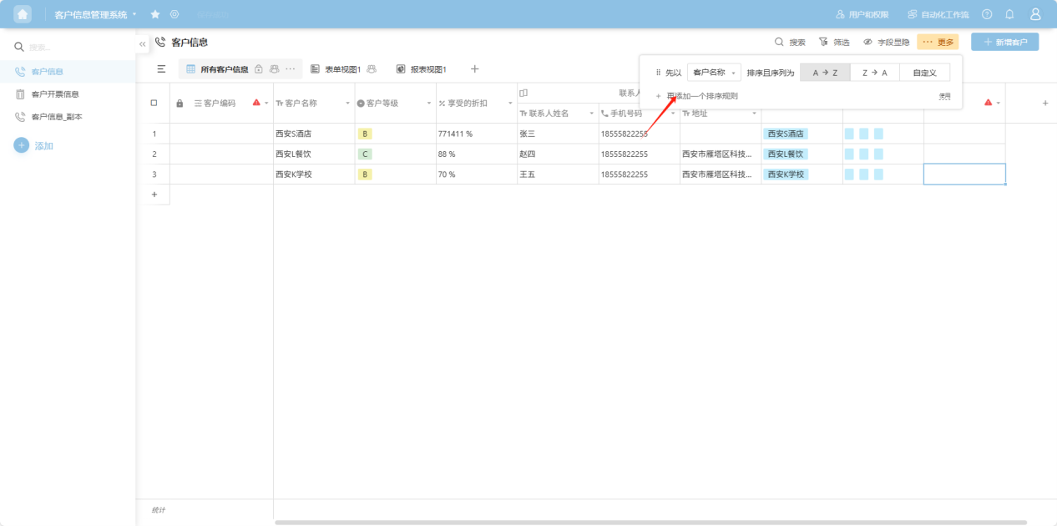The image size is (1057, 526).
Task: Open the user account avatar
Action: [x=1035, y=14]
